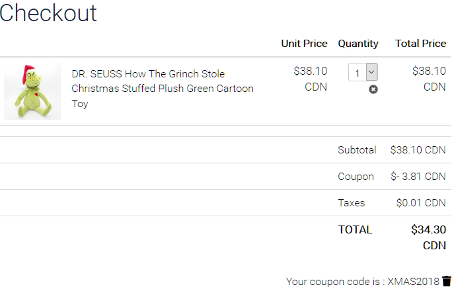Click the Grinch plush product thumbnail

pos(32,91)
